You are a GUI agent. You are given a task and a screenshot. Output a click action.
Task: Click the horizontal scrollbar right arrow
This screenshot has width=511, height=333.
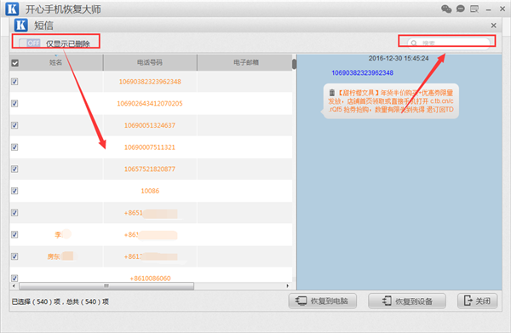288,286
